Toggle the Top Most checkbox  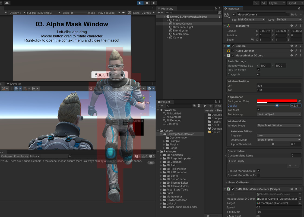pyautogui.click(x=258, y=110)
